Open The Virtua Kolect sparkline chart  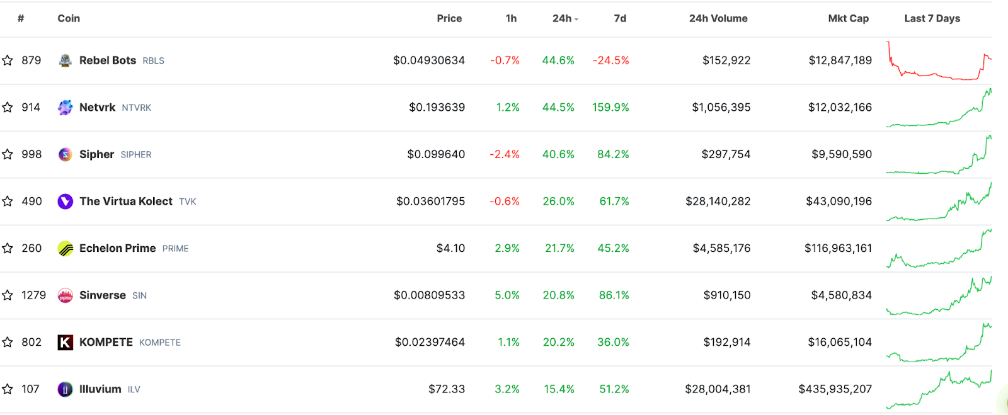[939, 202]
